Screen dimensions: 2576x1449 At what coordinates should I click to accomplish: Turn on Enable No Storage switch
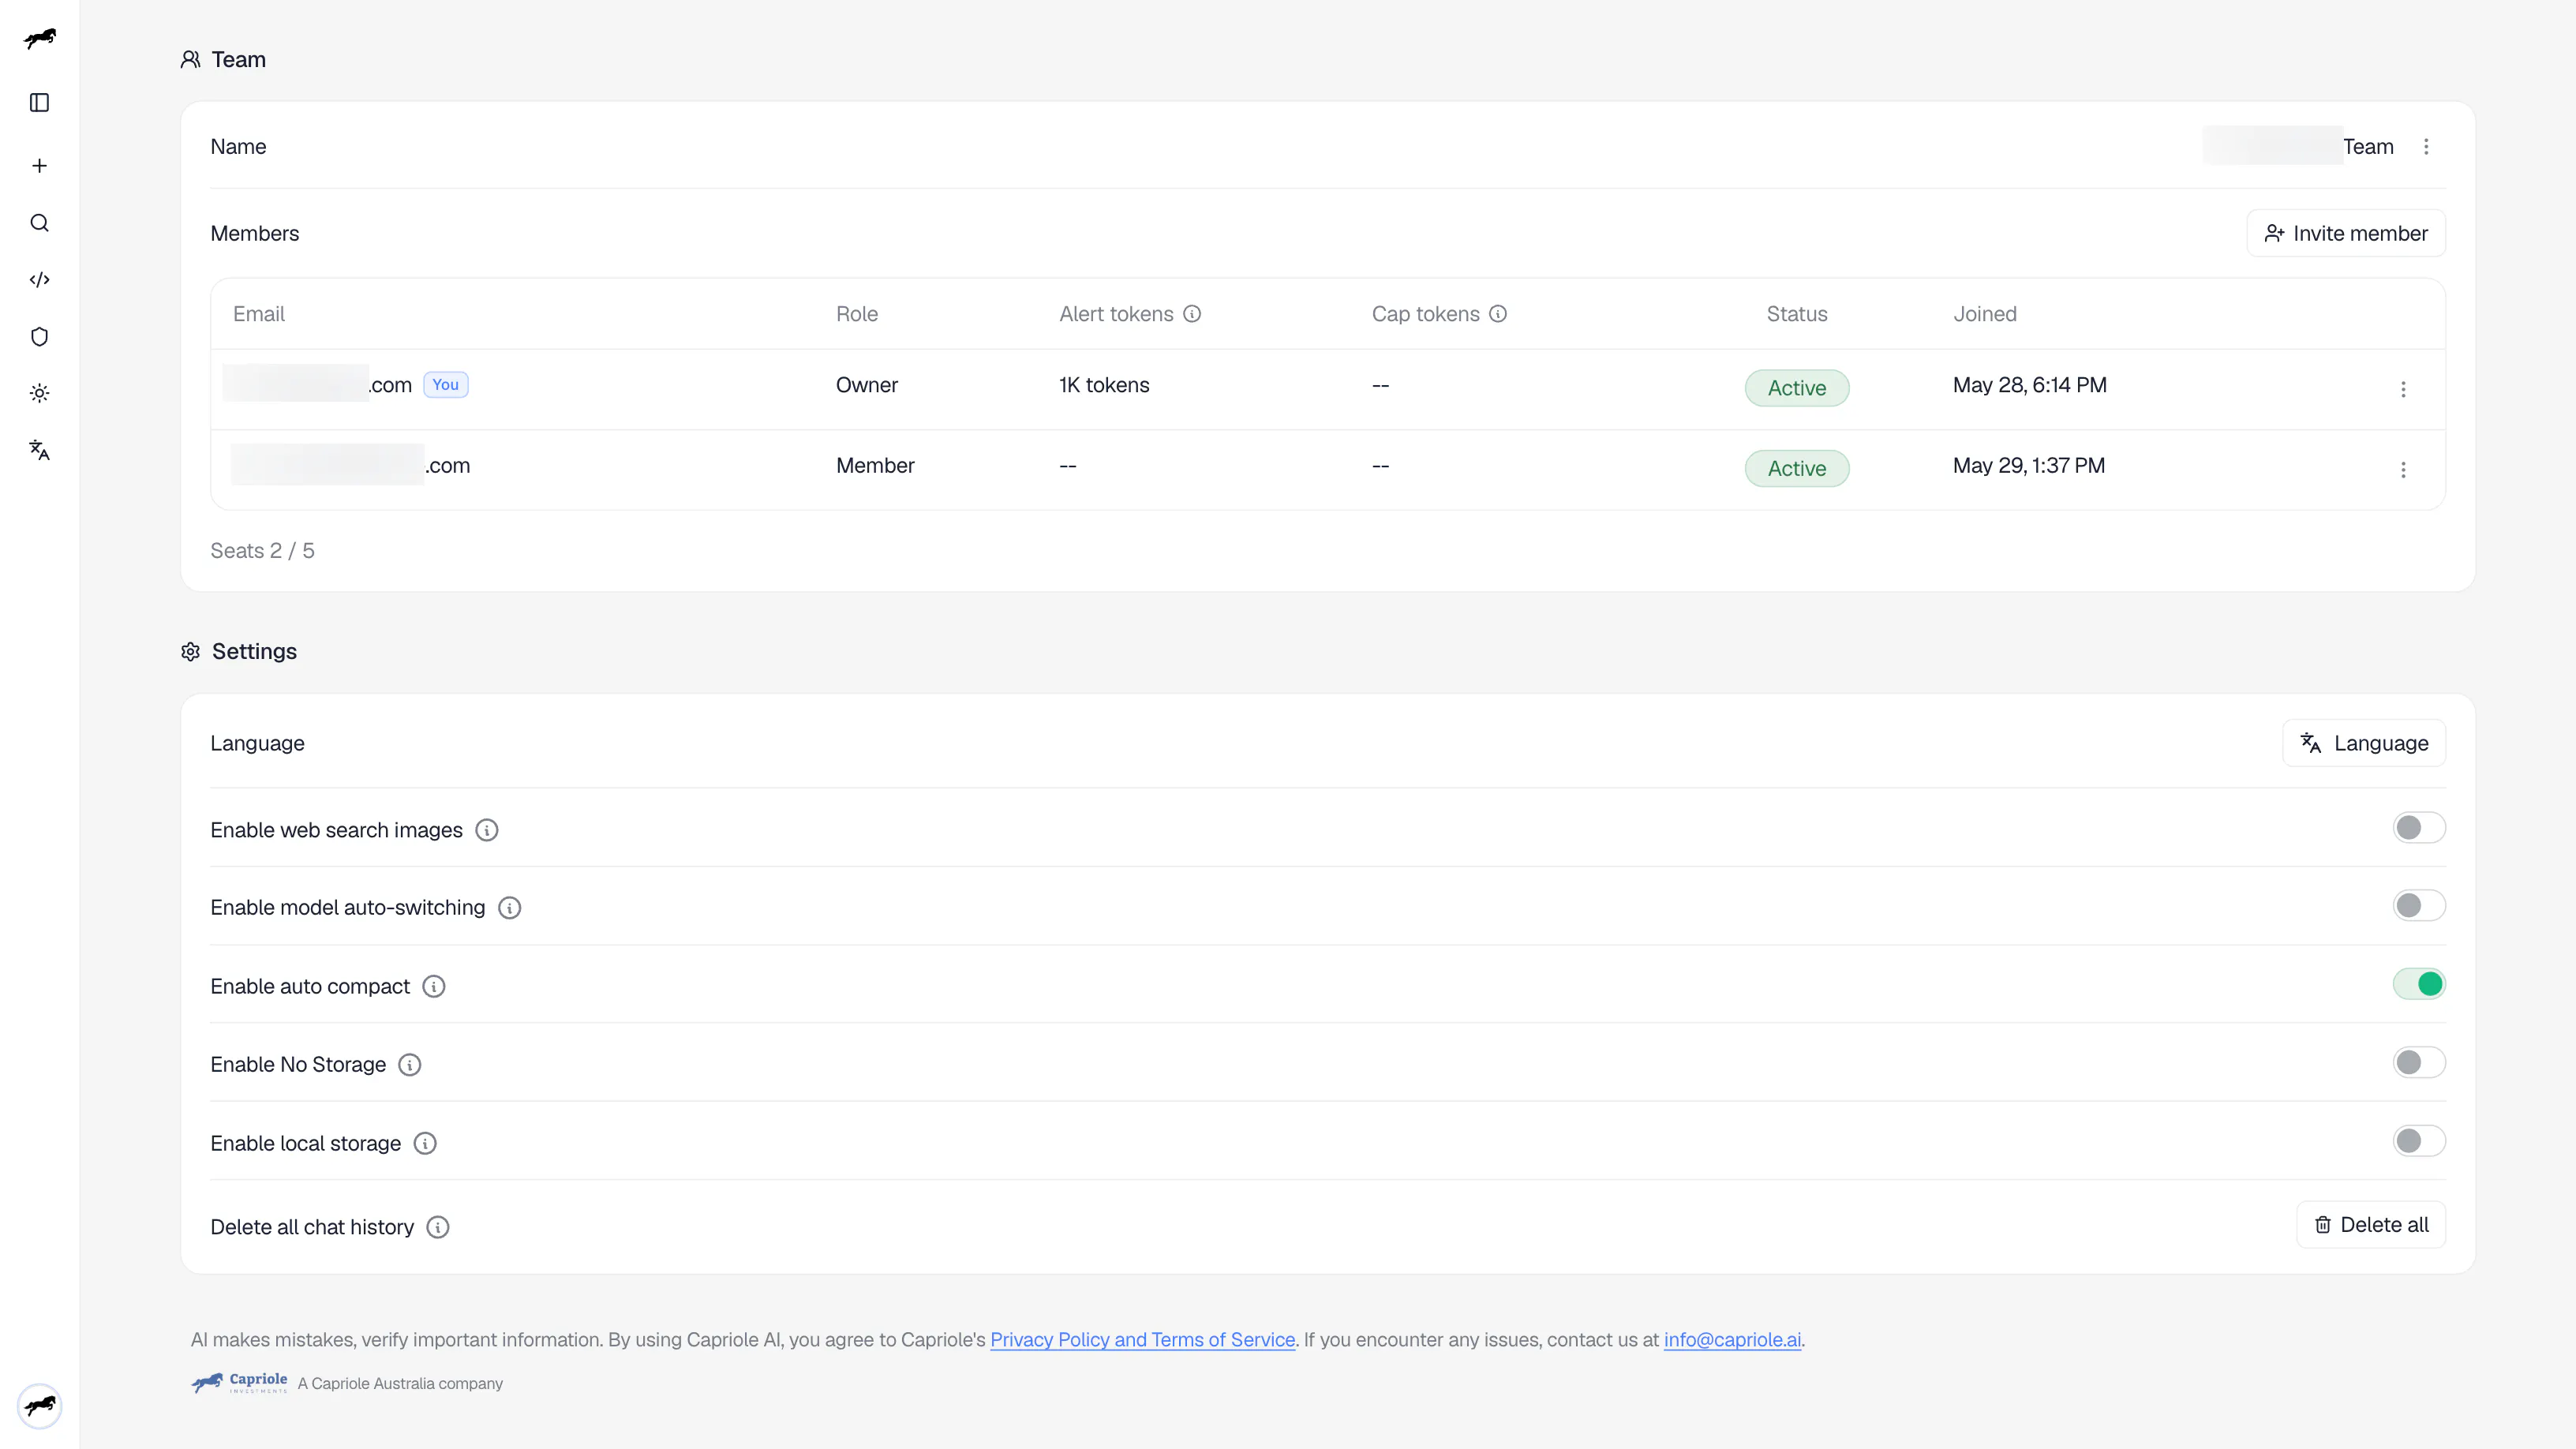2419,1063
